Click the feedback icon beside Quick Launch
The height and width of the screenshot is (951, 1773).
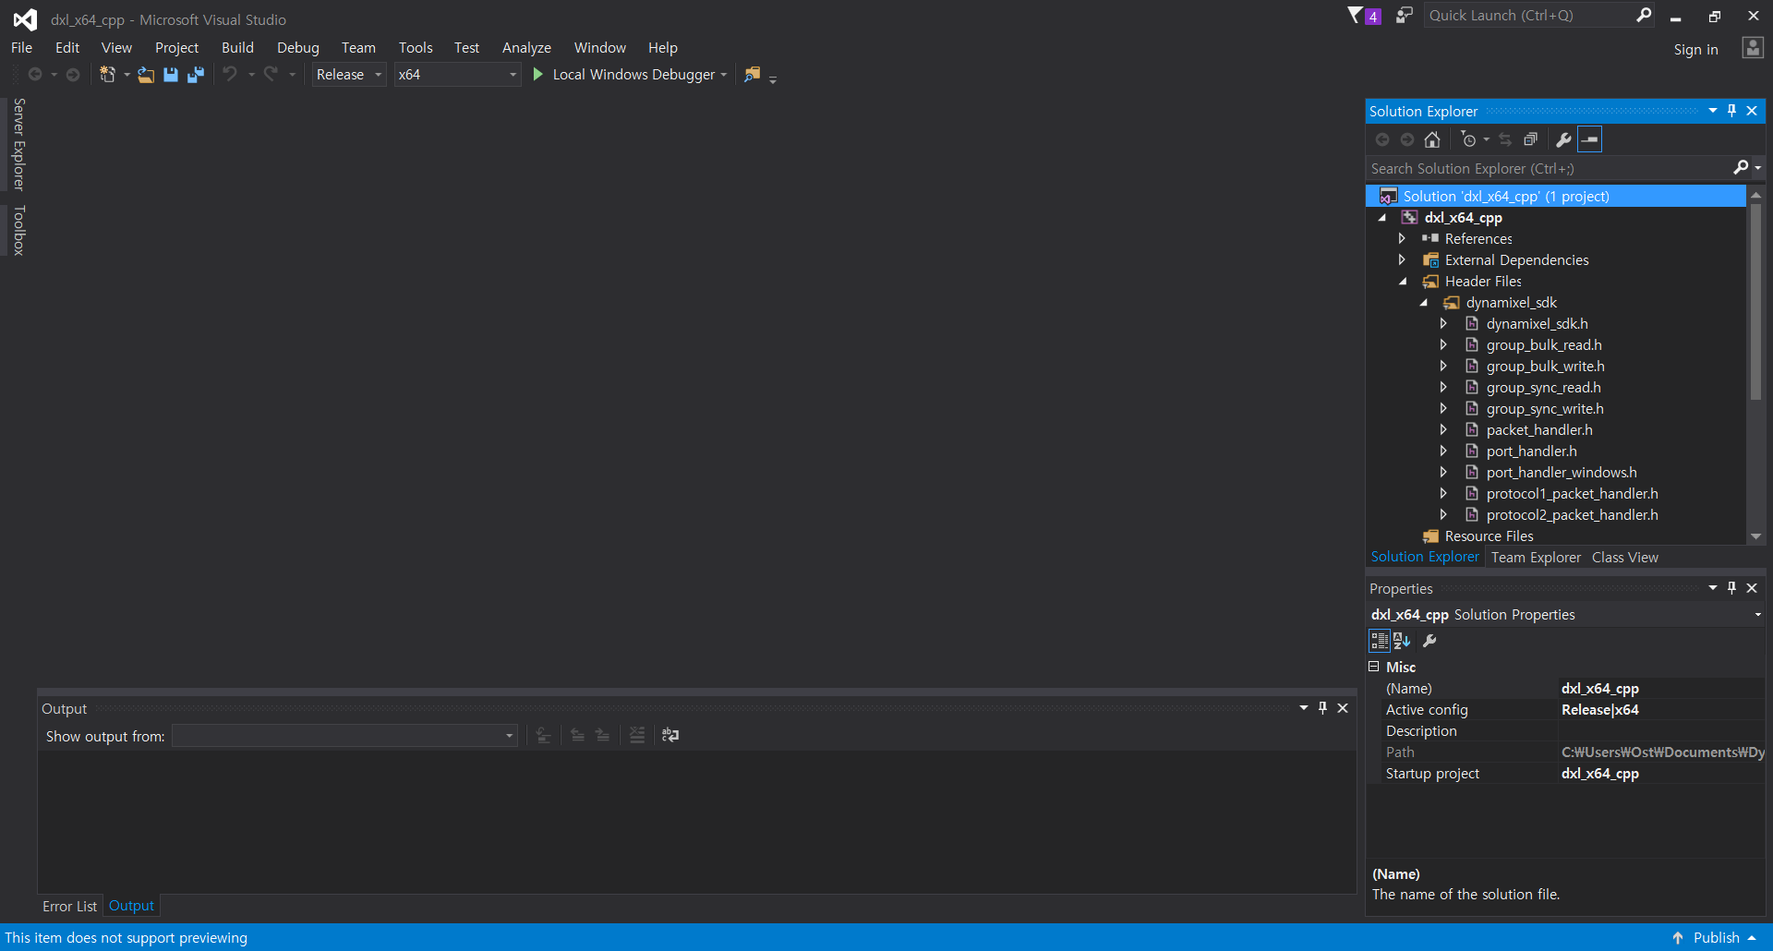[1404, 16]
